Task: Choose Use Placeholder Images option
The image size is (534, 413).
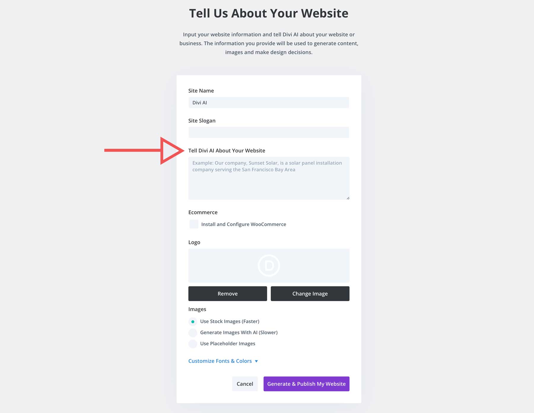Action: click(x=193, y=344)
